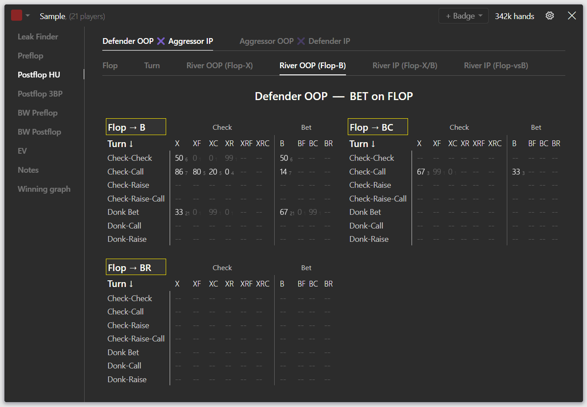Click Check-Check row label in Flop BC table
This screenshot has width=587, height=407.
(372, 158)
